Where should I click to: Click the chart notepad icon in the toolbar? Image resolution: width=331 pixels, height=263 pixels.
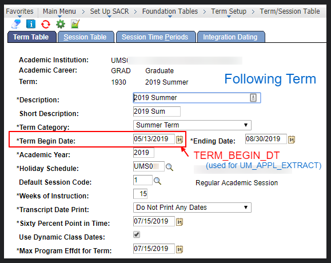click(75, 24)
